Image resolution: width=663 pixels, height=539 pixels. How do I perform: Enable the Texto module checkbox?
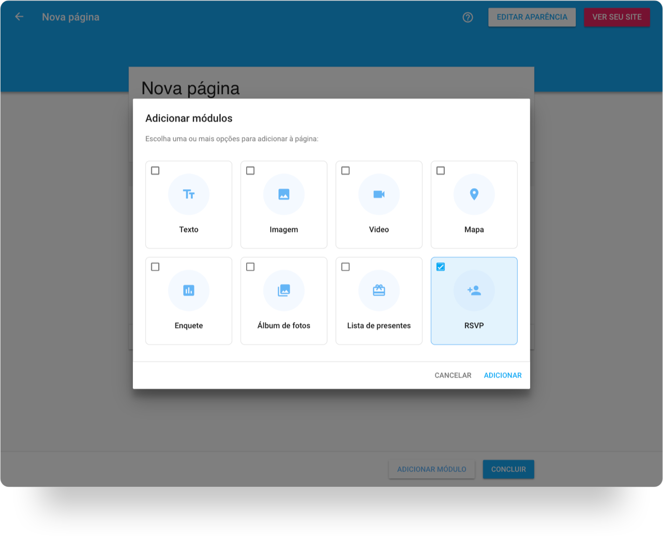(x=155, y=171)
